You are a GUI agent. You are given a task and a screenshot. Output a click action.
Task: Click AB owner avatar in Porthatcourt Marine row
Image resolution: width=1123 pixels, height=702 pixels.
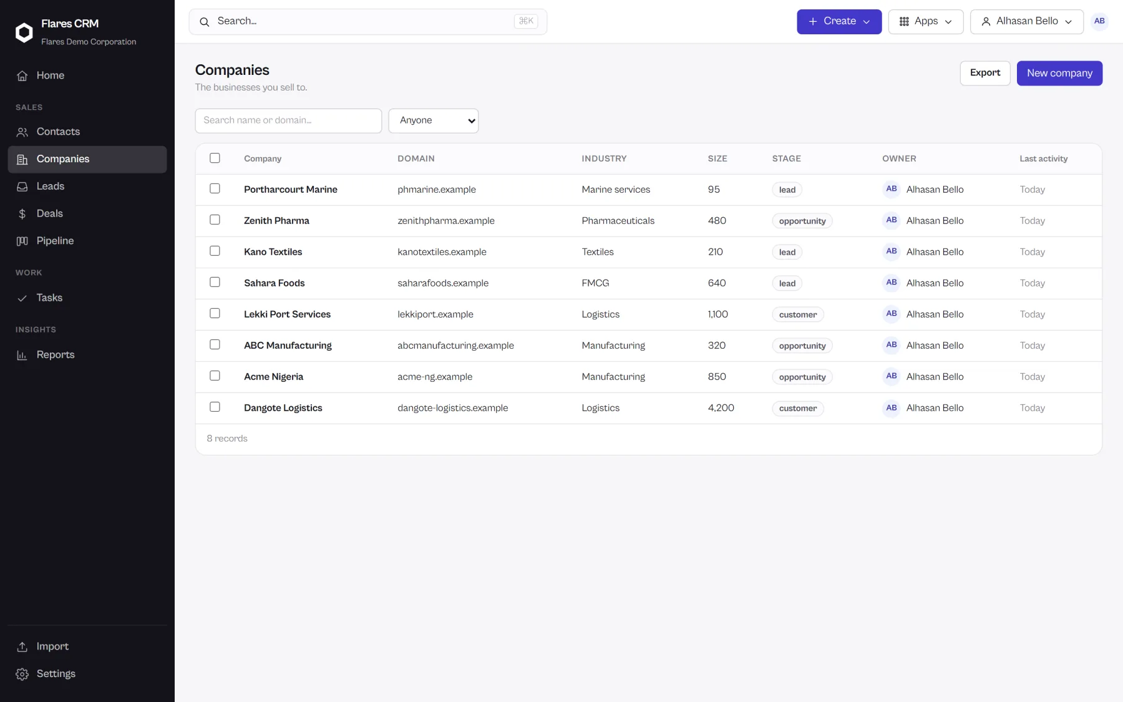[x=892, y=189]
